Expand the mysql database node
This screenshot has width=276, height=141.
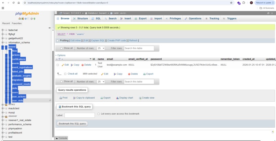(3, 113)
